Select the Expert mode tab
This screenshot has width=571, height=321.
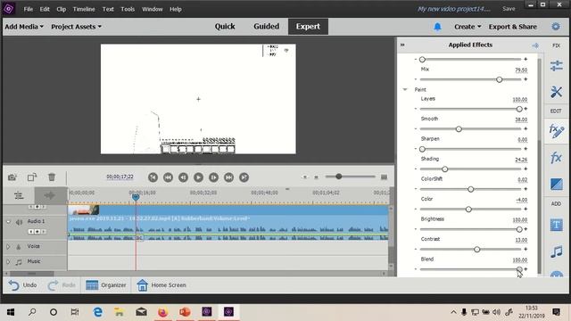pos(308,27)
